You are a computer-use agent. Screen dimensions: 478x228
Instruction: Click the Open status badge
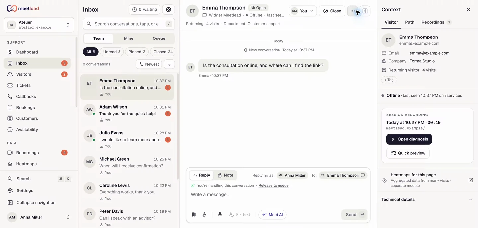(x=258, y=8)
